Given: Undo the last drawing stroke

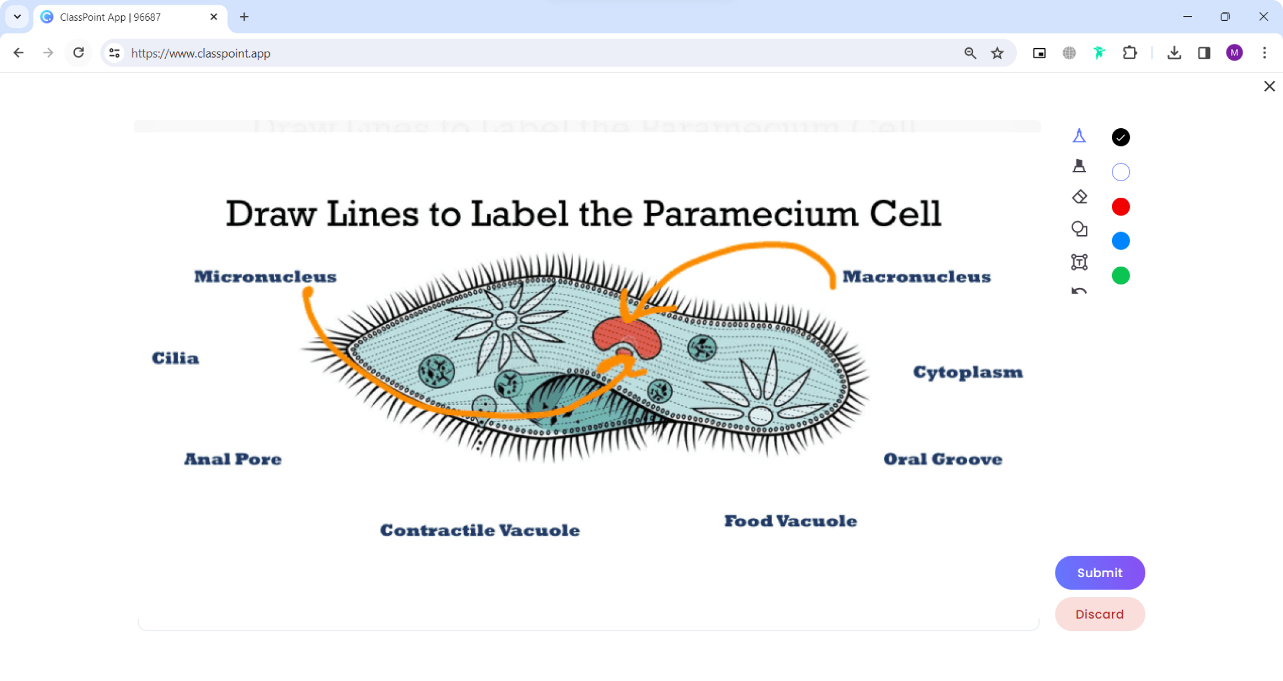Looking at the screenshot, I should pyautogui.click(x=1079, y=292).
